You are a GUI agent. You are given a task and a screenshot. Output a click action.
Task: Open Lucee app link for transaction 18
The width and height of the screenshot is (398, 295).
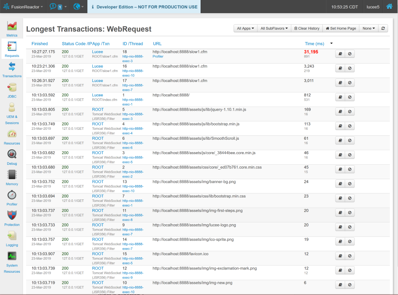coord(98,52)
